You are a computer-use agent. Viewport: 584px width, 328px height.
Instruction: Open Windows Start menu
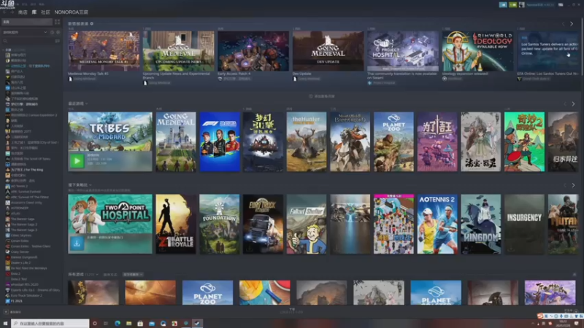[5, 324]
